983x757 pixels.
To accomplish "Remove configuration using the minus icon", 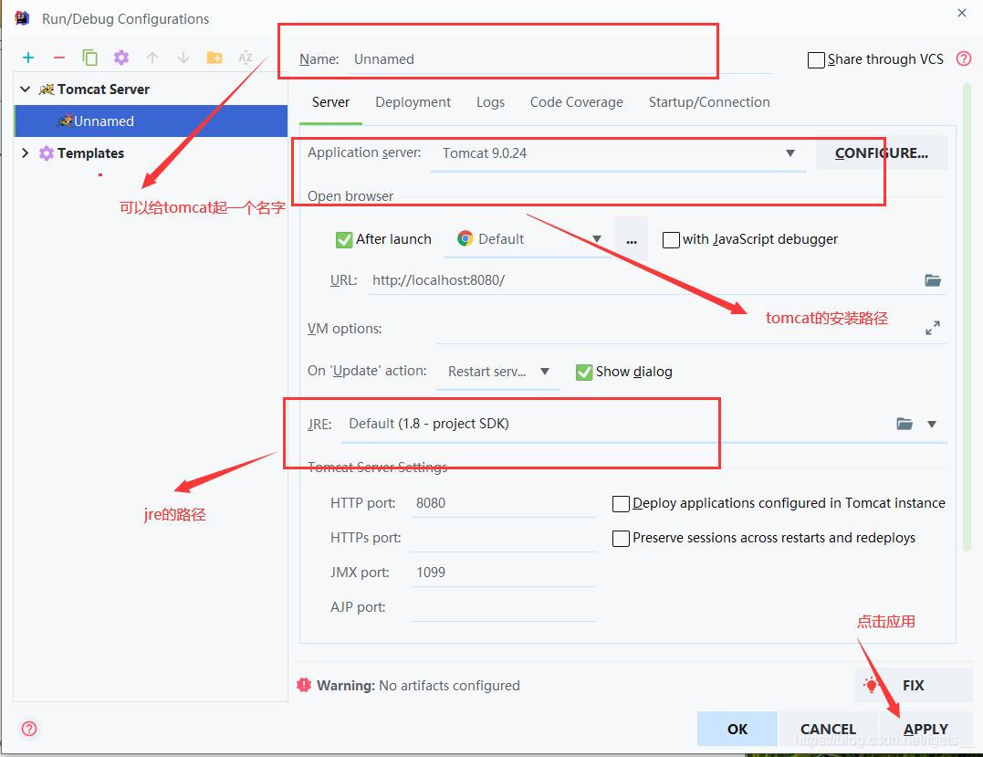I will coord(59,58).
